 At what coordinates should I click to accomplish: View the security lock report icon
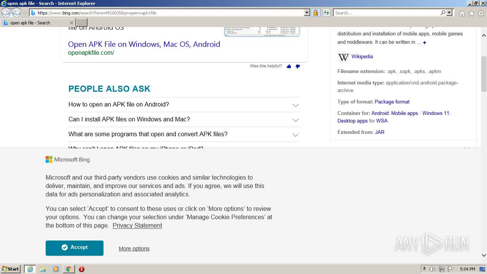pos(315,13)
